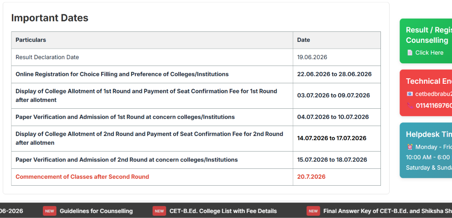Open the Guidelines for Counselling link
Screen dimensions: 452x218
pyautogui.click(x=96, y=211)
